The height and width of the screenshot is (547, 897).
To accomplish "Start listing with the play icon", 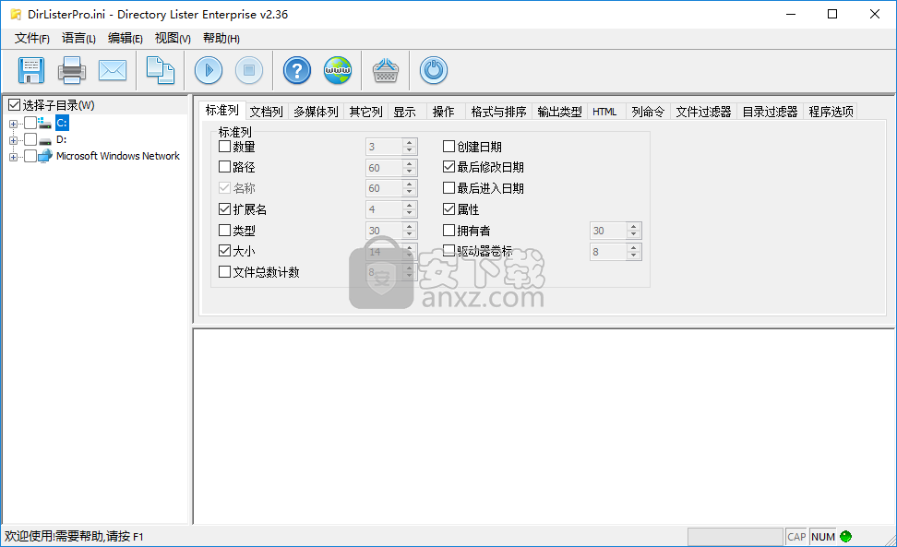I will pos(209,70).
